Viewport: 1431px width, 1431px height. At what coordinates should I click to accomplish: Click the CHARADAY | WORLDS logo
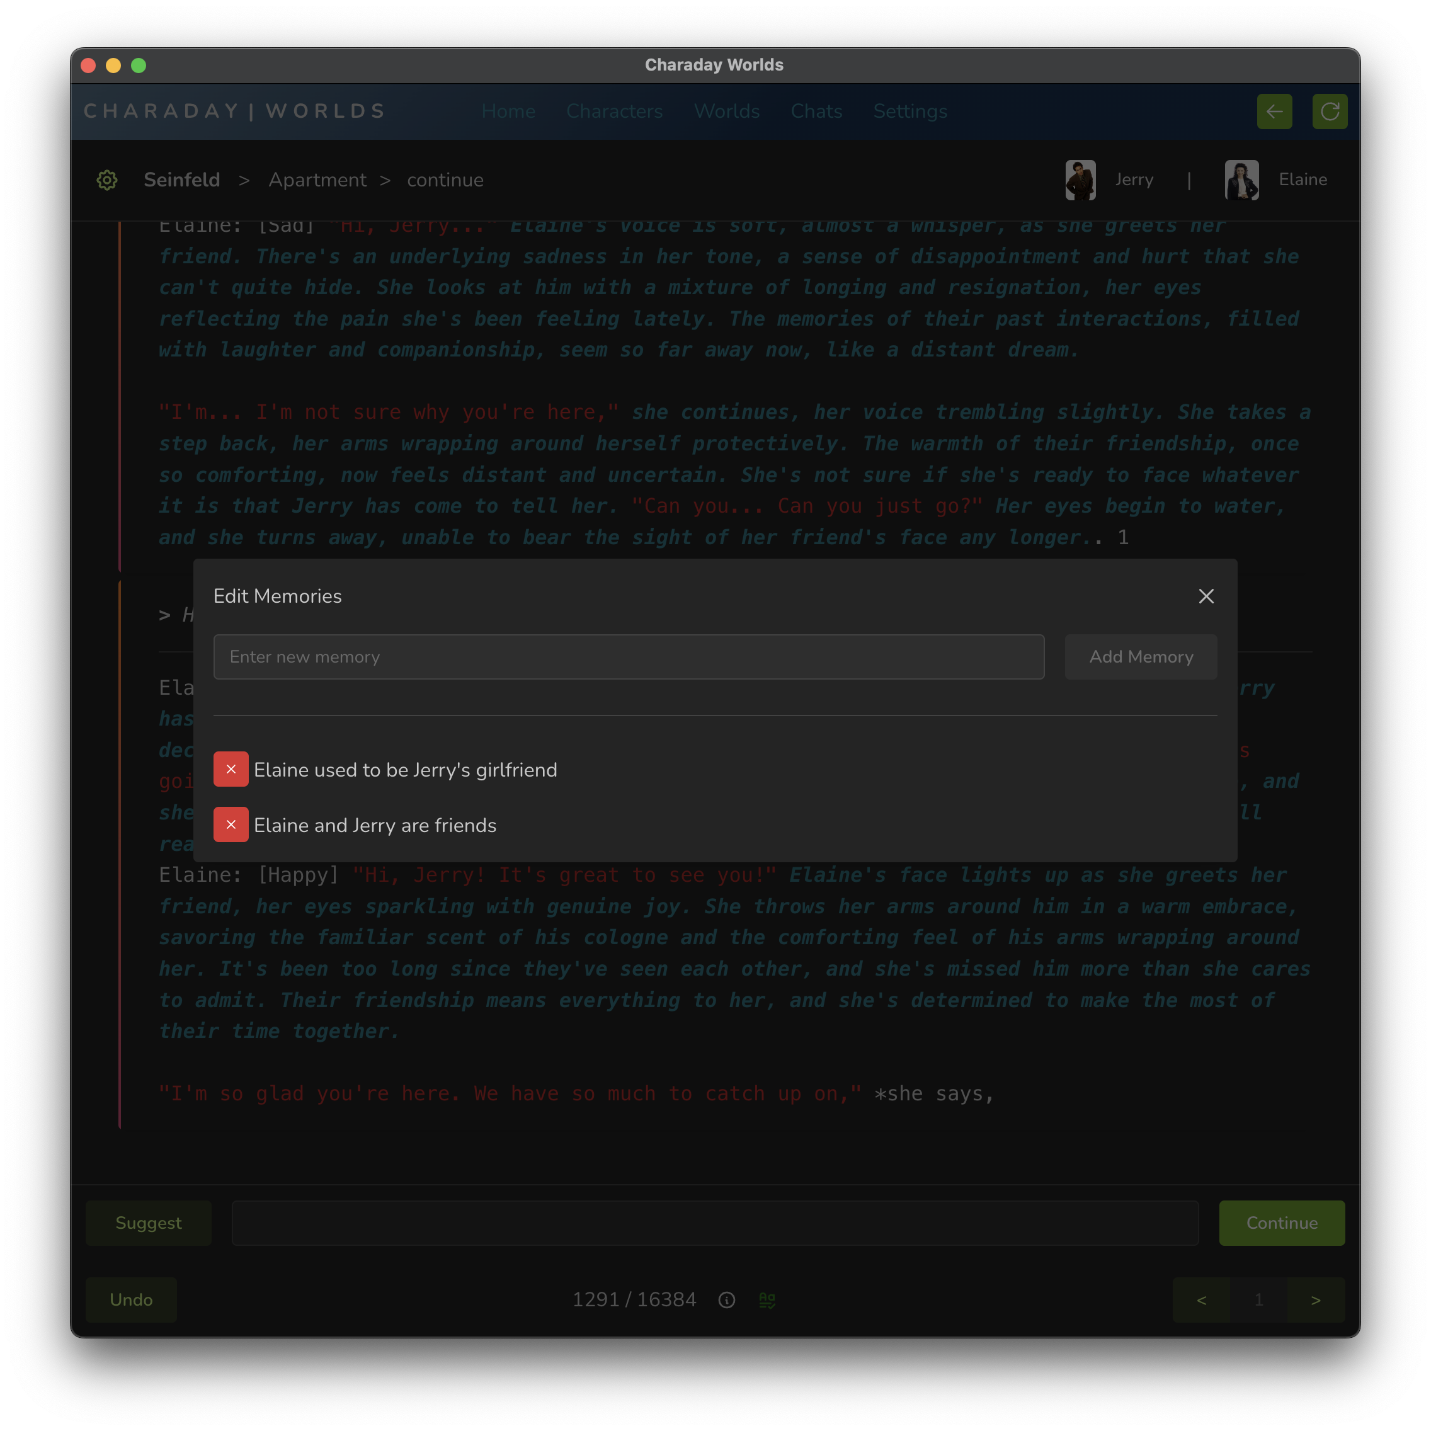(x=235, y=111)
